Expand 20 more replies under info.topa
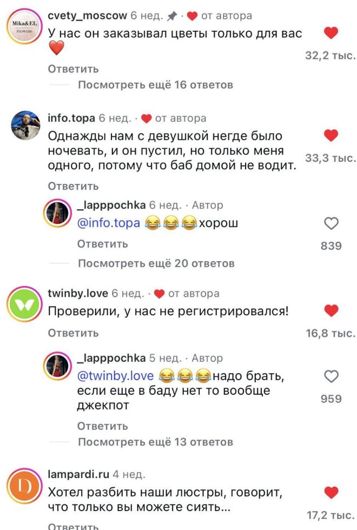Viewport: 357px width, 530px height. point(156,263)
